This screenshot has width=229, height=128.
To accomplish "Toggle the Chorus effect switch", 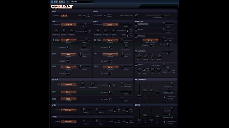I will (x=136, y=51).
